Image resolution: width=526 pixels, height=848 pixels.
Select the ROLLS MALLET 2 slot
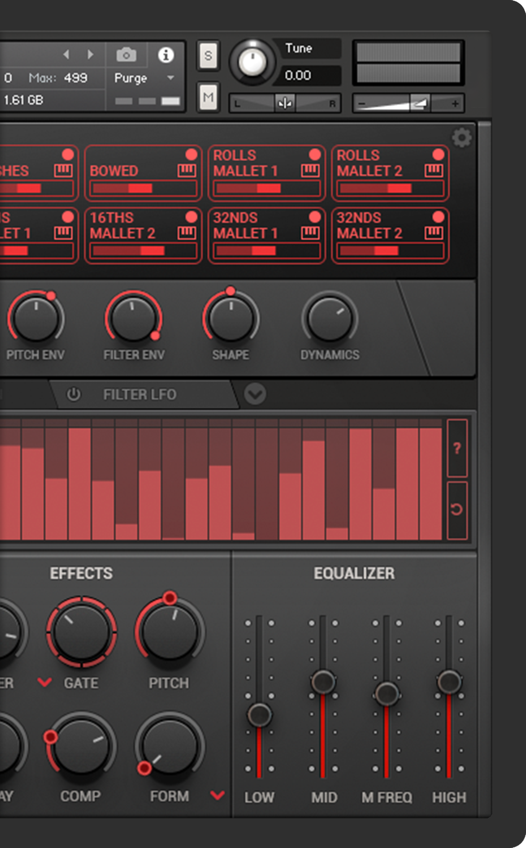390,173
